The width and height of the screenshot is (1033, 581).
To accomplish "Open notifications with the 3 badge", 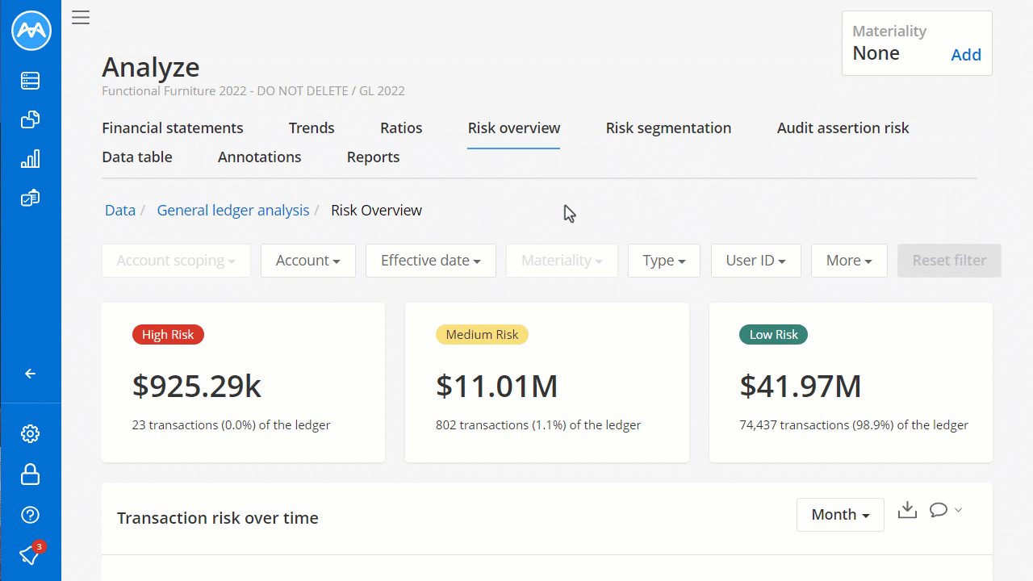I will click(x=31, y=554).
